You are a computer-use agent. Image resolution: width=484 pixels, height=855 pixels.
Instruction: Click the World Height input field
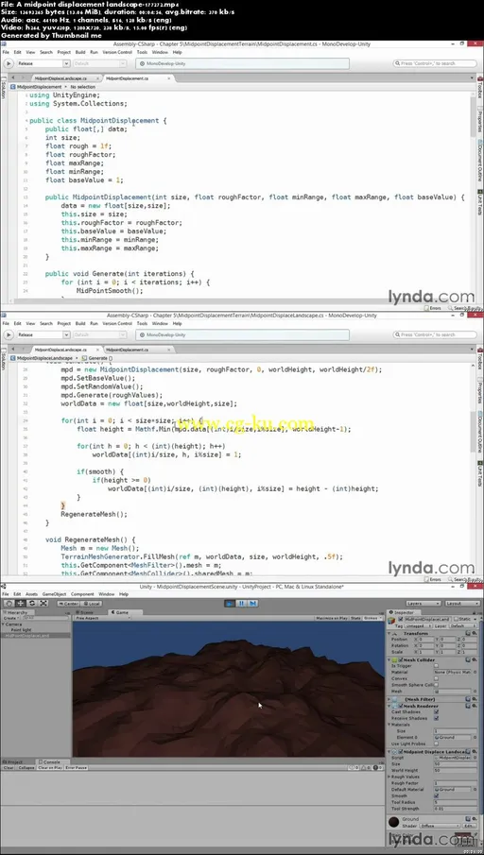(455, 771)
